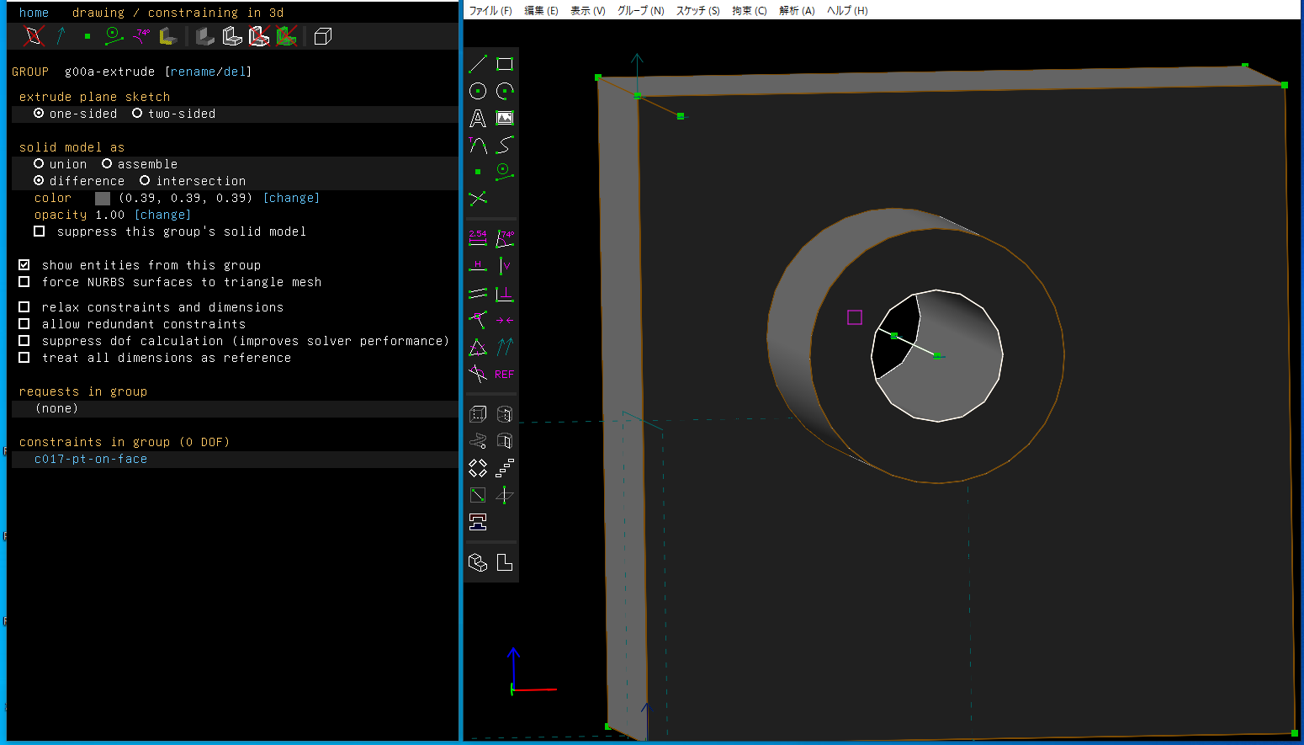Click the gray color swatch
The image size is (1304, 745).
tap(103, 199)
